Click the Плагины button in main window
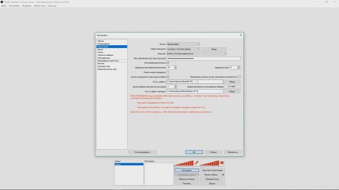 [186, 184]
